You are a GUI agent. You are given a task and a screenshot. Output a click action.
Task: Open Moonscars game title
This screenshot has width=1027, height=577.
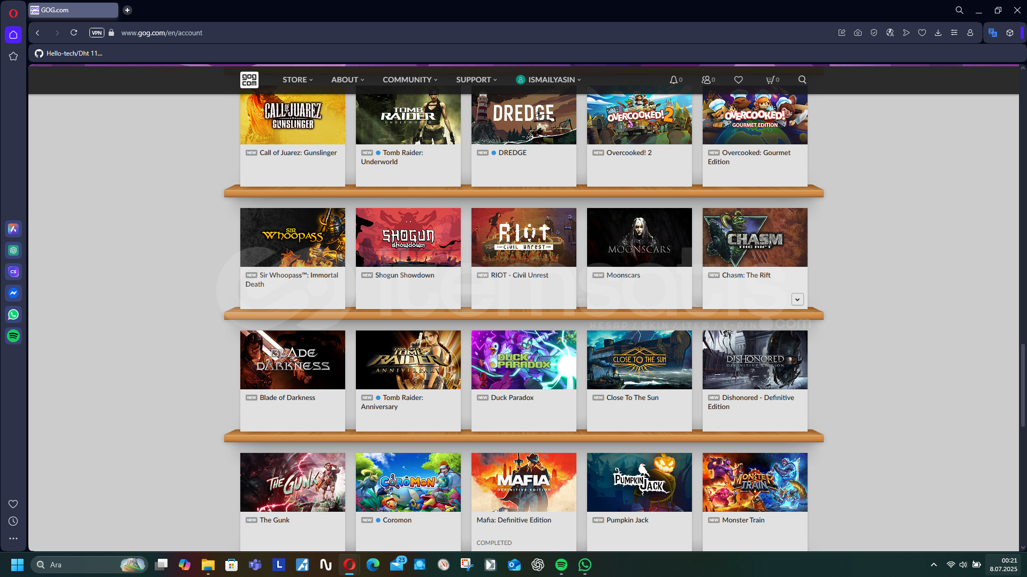click(x=623, y=275)
